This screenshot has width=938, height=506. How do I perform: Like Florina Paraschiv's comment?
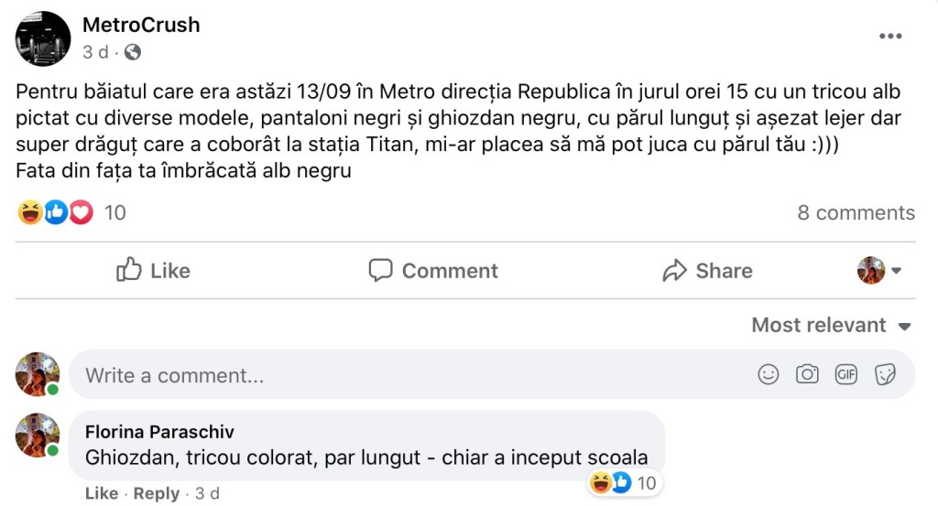click(x=102, y=493)
